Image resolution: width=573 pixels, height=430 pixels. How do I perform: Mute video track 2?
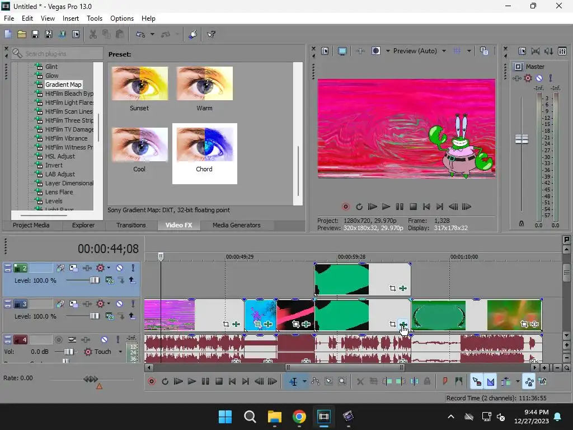(x=120, y=268)
